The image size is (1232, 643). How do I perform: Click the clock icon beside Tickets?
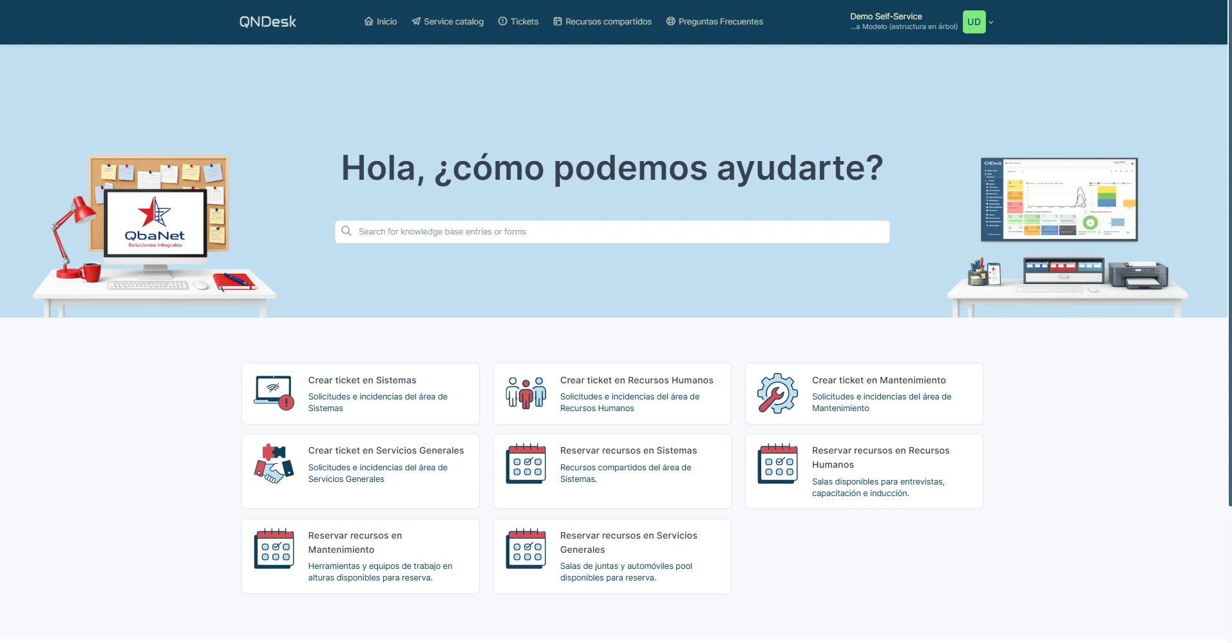[x=502, y=21]
